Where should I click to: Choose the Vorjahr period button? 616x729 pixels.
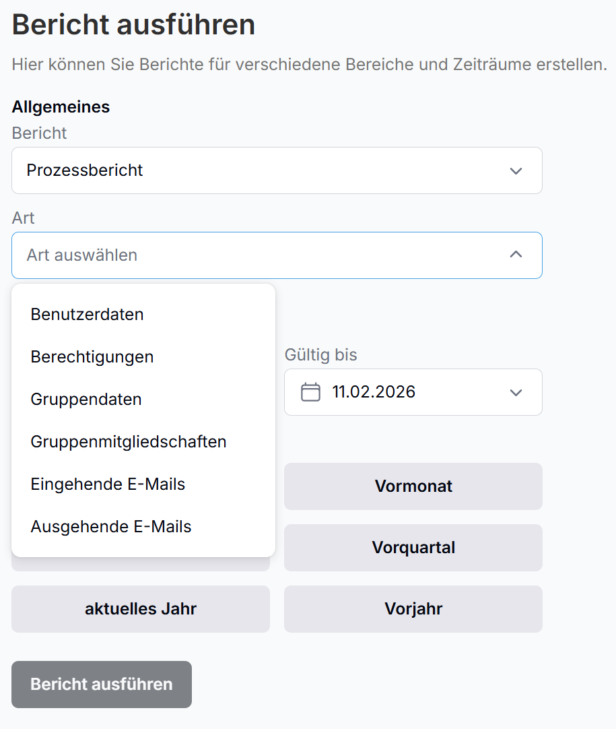pyautogui.click(x=413, y=609)
